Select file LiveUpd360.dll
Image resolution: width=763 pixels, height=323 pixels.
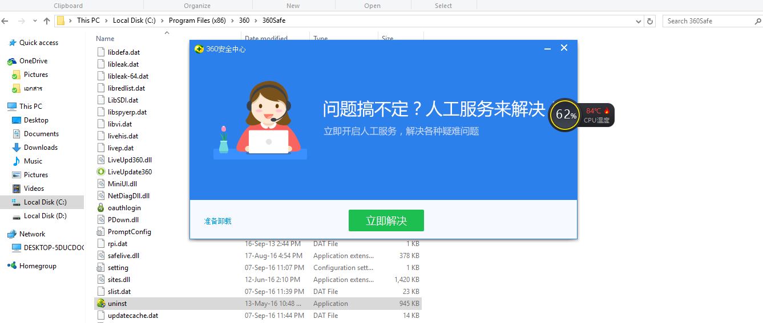[130, 160]
